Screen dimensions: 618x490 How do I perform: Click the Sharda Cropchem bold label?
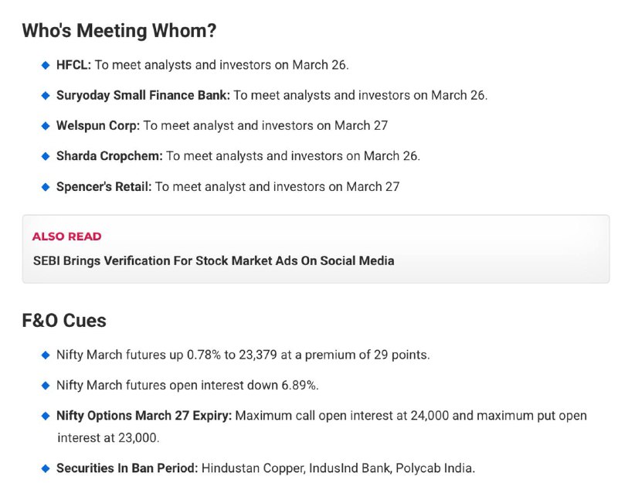tap(110, 156)
